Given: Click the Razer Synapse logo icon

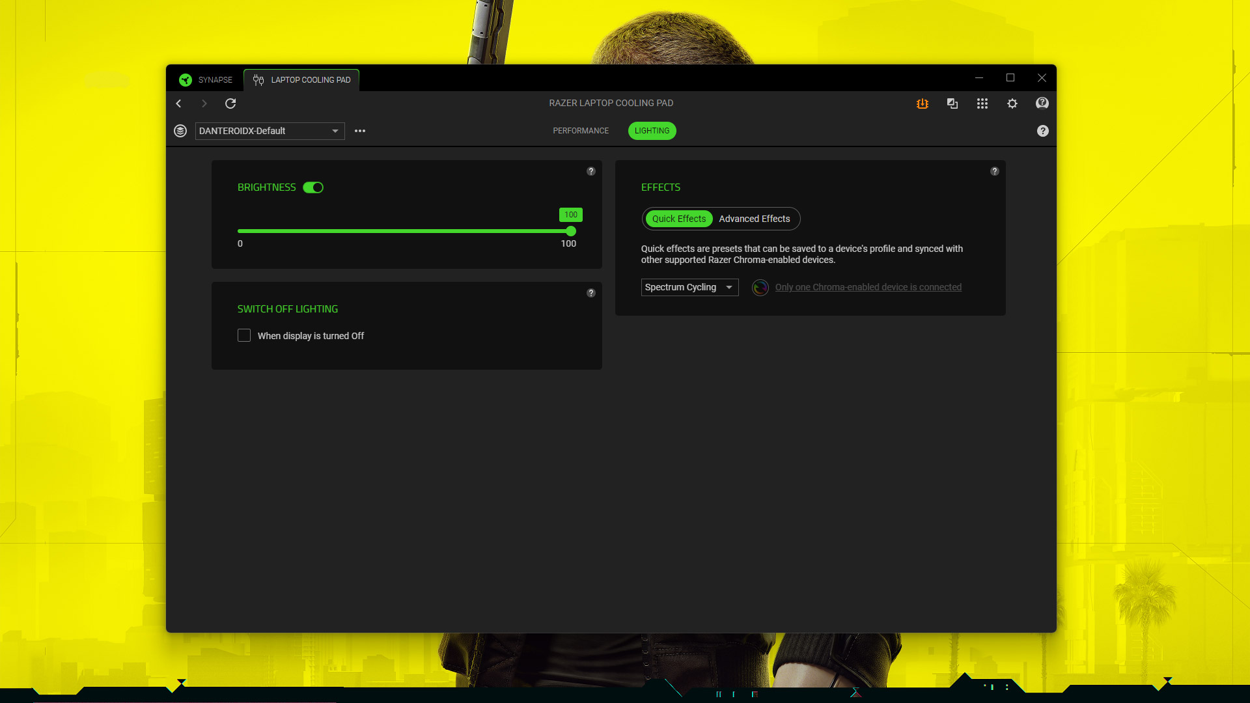Looking at the screenshot, I should tap(186, 80).
